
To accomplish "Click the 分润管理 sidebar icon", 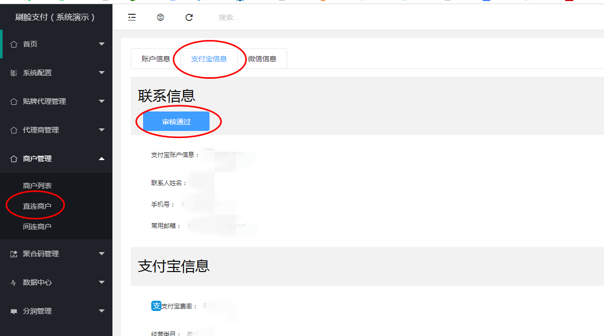I will click(14, 311).
